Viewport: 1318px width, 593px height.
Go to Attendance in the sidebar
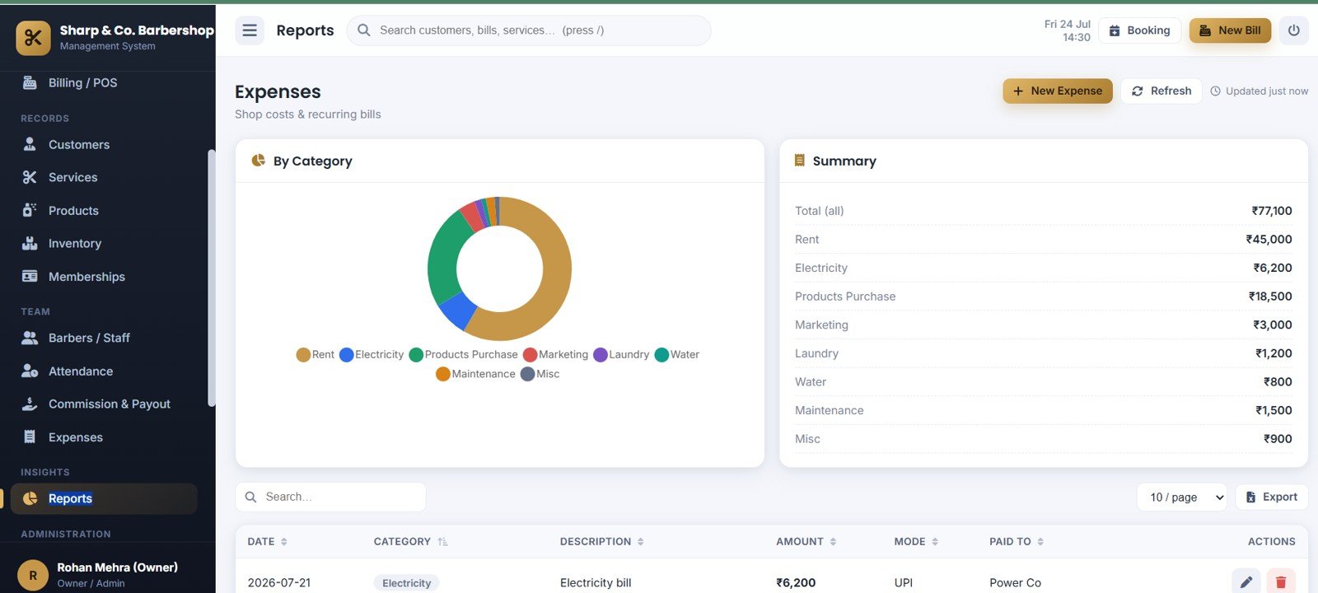point(104,371)
